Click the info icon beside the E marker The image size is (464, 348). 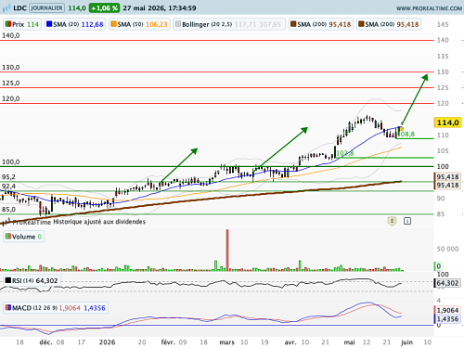point(407,221)
